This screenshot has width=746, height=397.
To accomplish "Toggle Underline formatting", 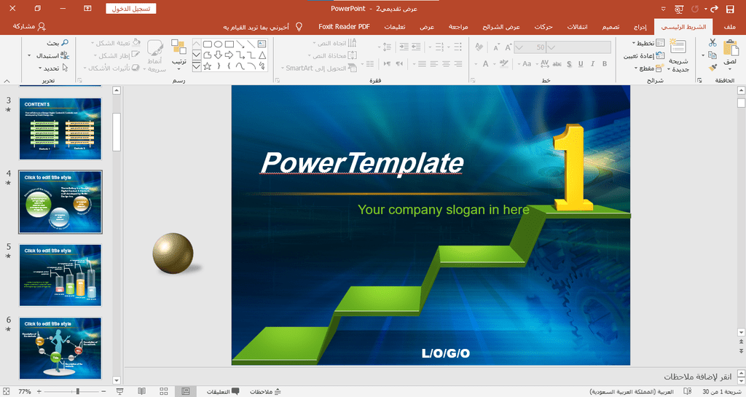I will click(x=581, y=63).
